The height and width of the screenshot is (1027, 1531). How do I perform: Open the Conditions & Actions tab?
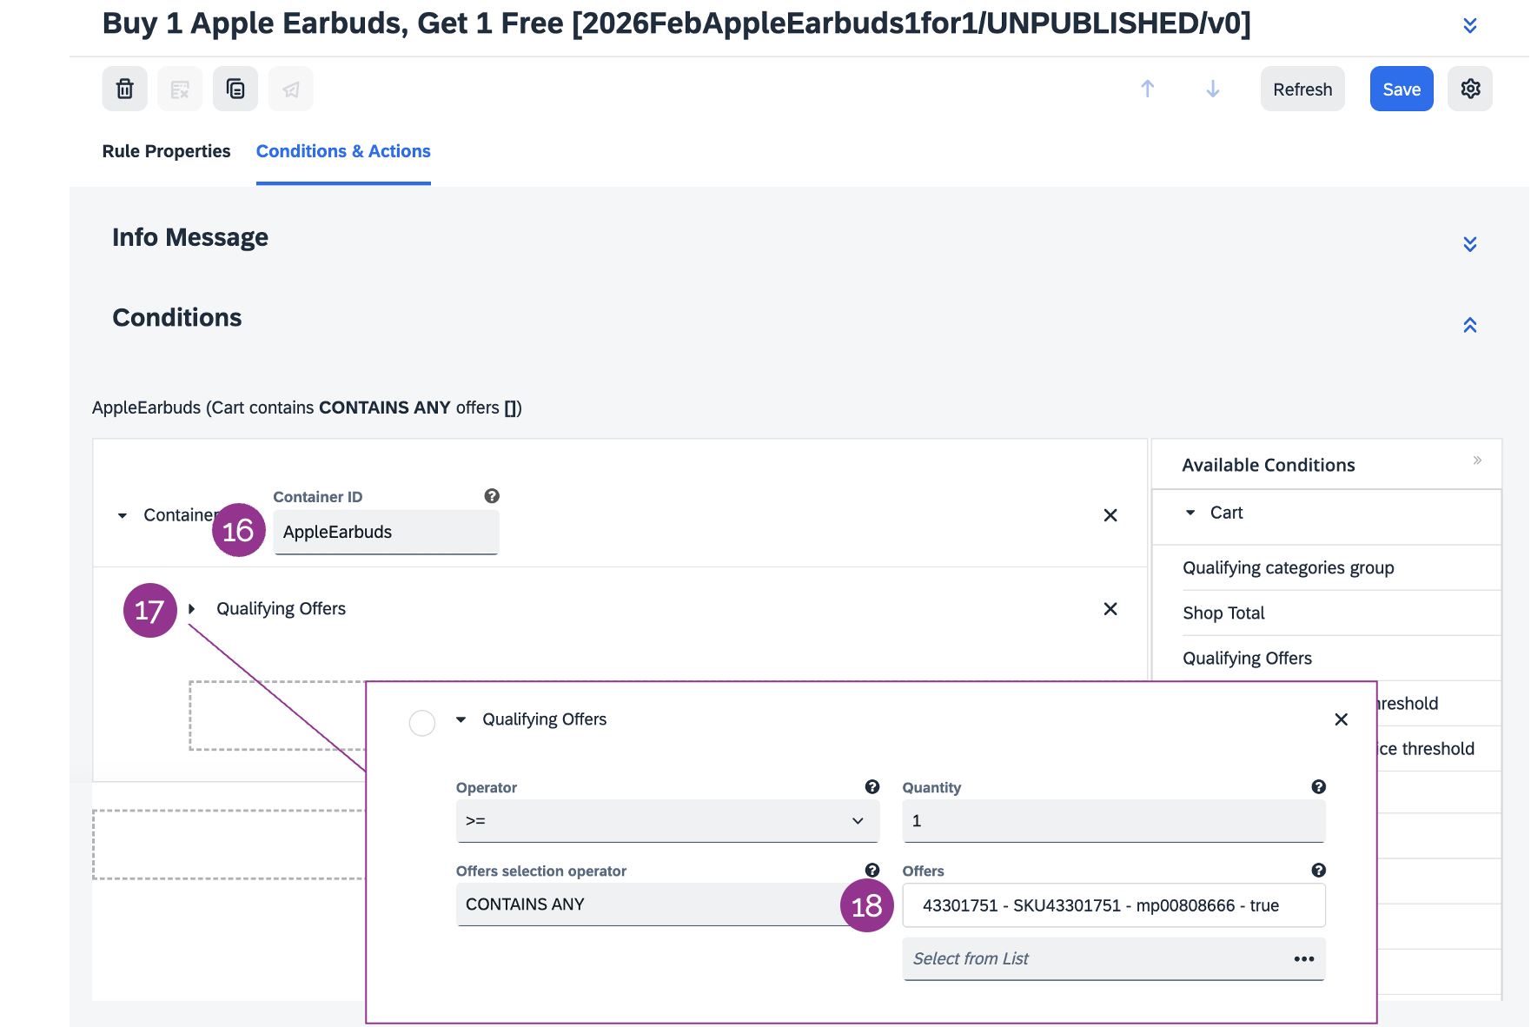click(343, 151)
